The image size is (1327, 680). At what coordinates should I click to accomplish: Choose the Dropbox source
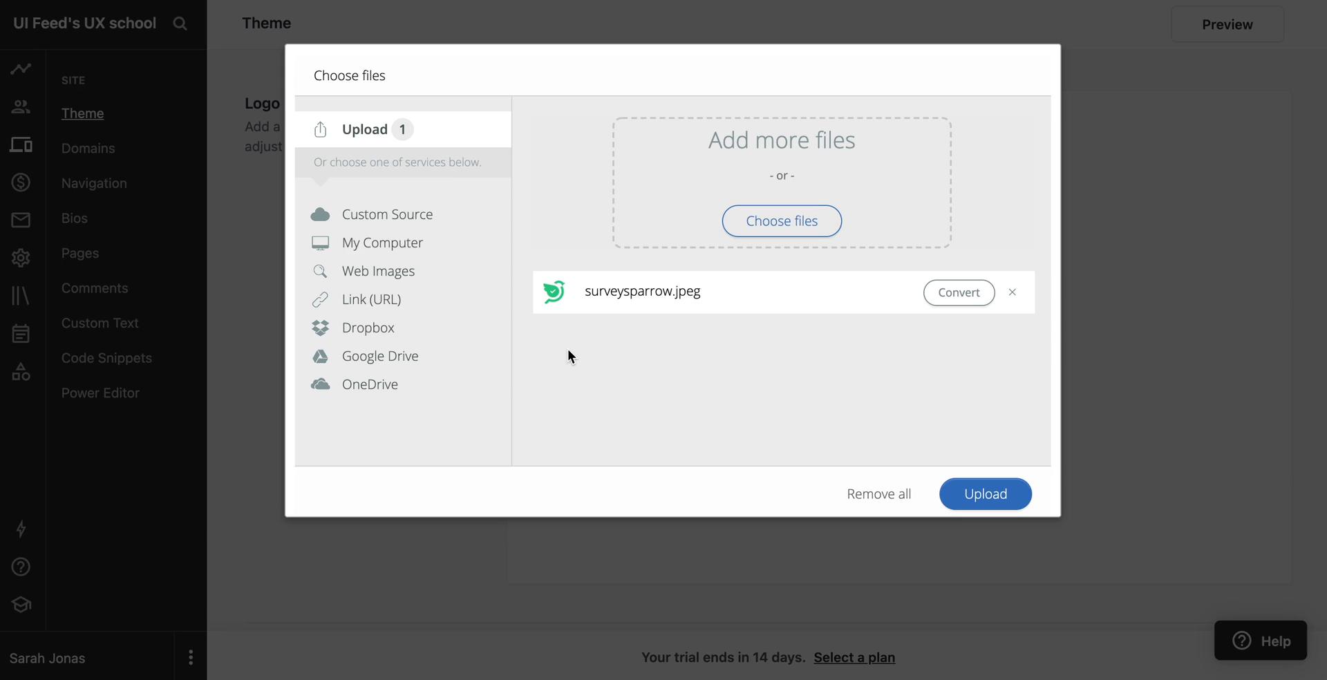click(x=368, y=328)
